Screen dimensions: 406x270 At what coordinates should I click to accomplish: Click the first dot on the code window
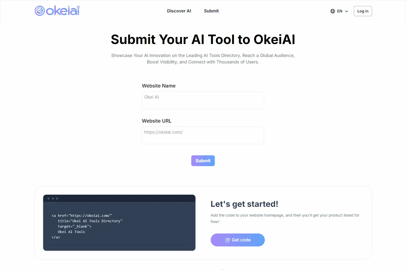point(48,198)
